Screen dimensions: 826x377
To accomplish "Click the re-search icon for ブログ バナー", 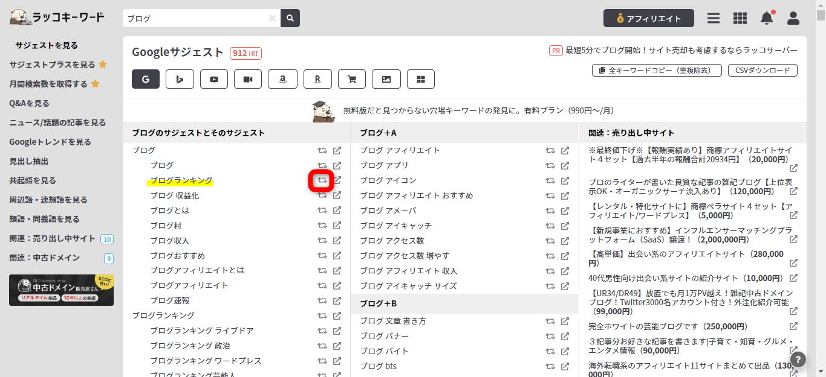I will [550, 336].
